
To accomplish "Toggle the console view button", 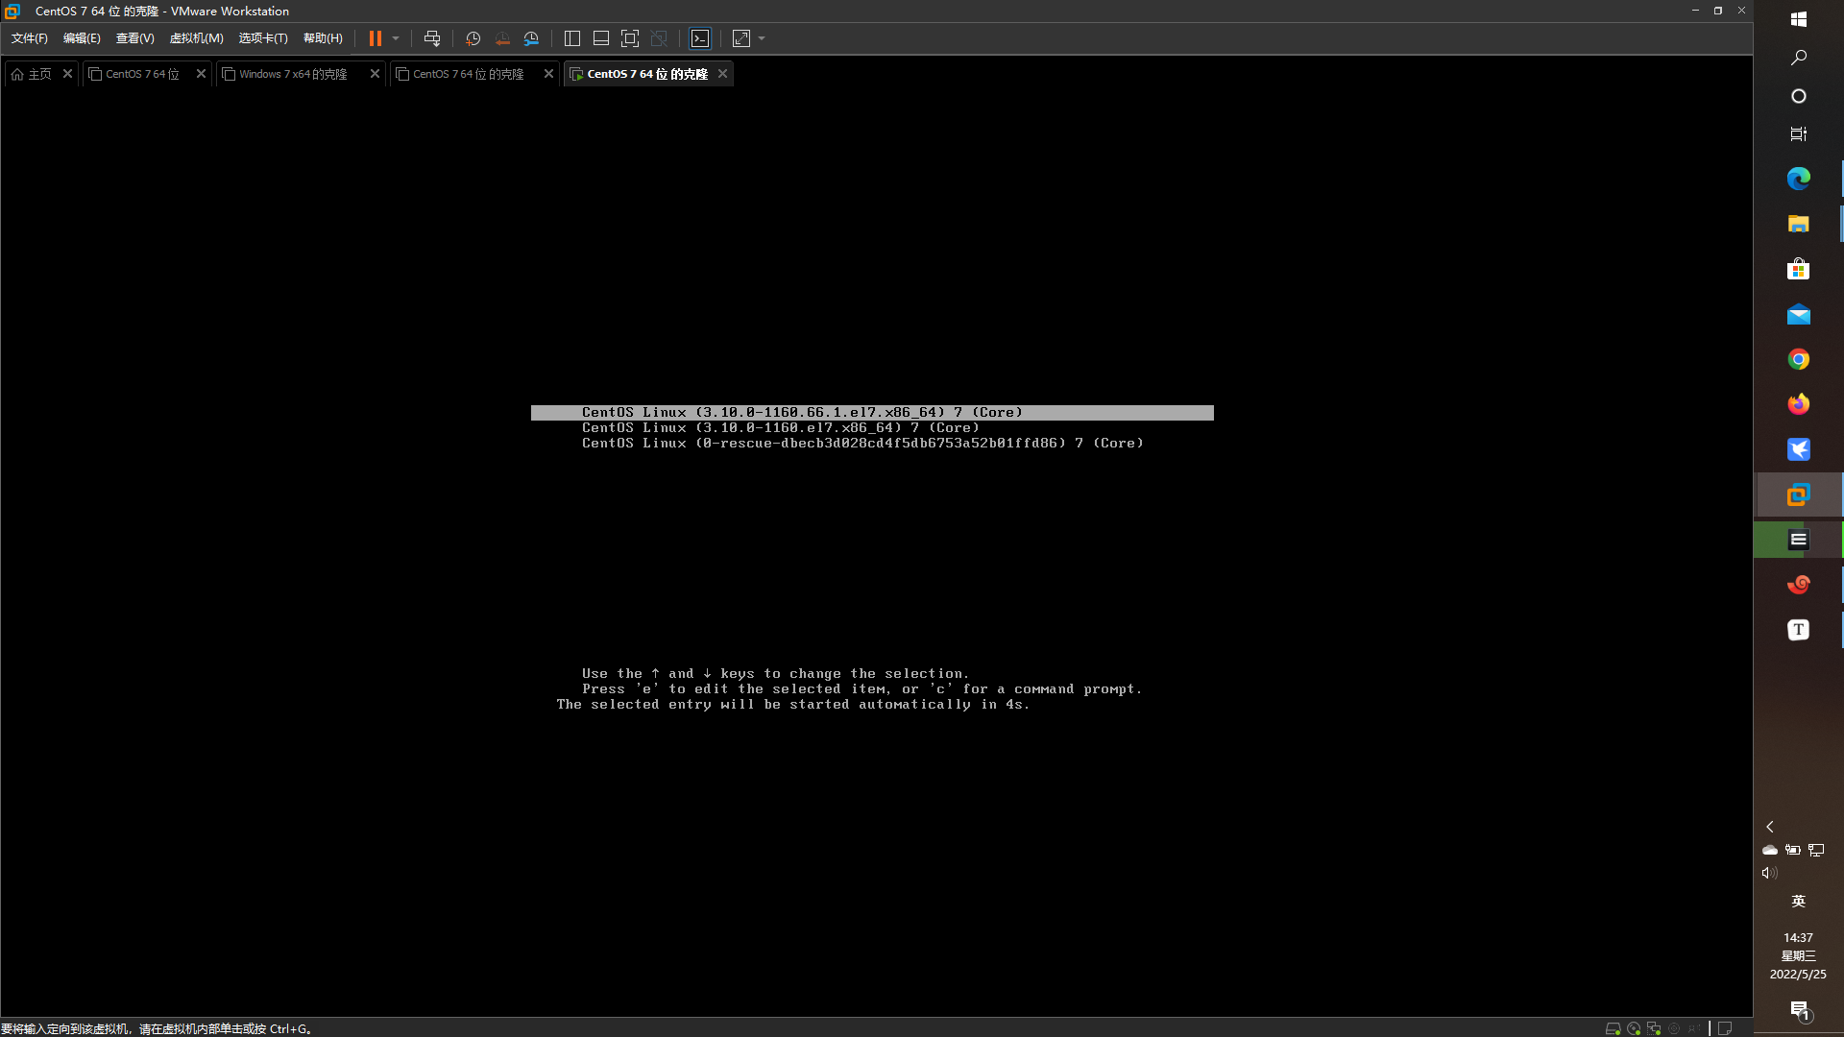I will (x=700, y=38).
